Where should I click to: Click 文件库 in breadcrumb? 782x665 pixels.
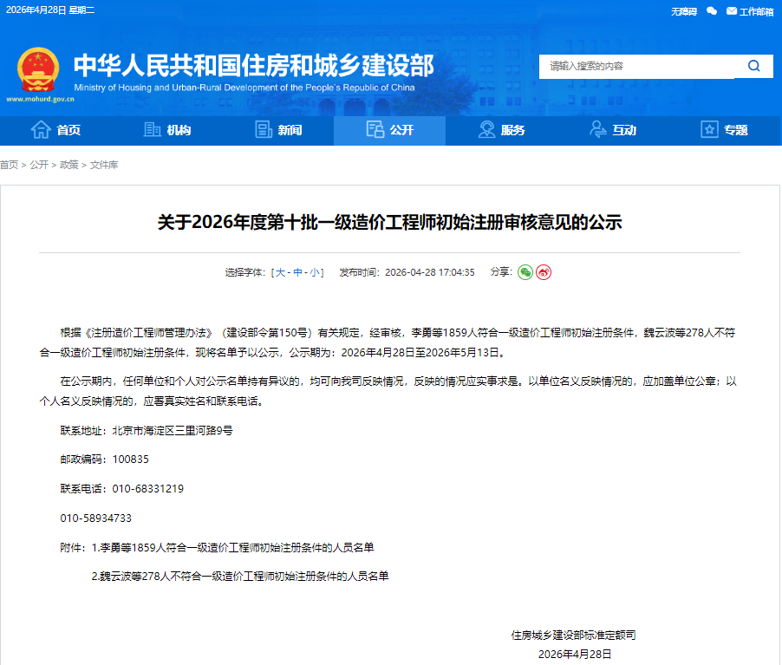[x=104, y=165]
